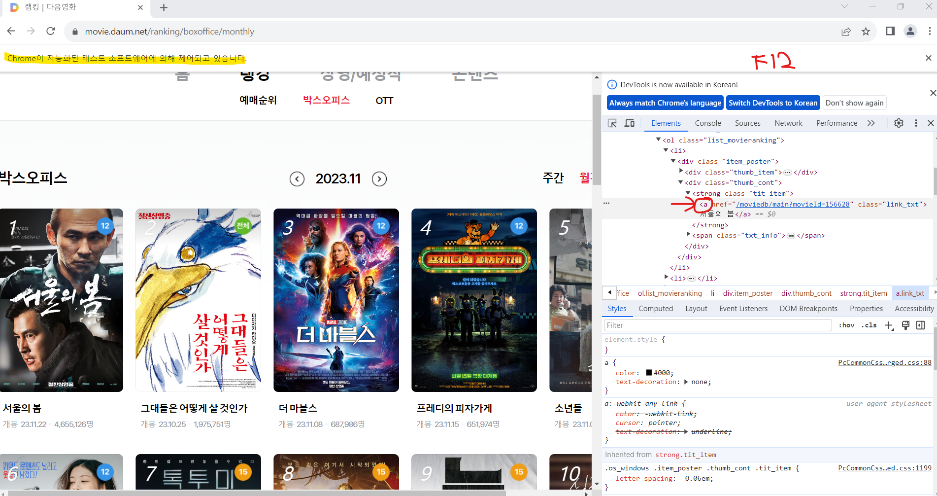Expand the second collapsed li node
Viewport: 937px width, 496px height.
pyautogui.click(x=666, y=277)
